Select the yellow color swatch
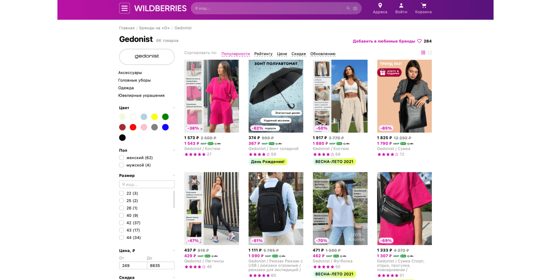Image resolution: width=551 pixels, height=280 pixels. 154,117
